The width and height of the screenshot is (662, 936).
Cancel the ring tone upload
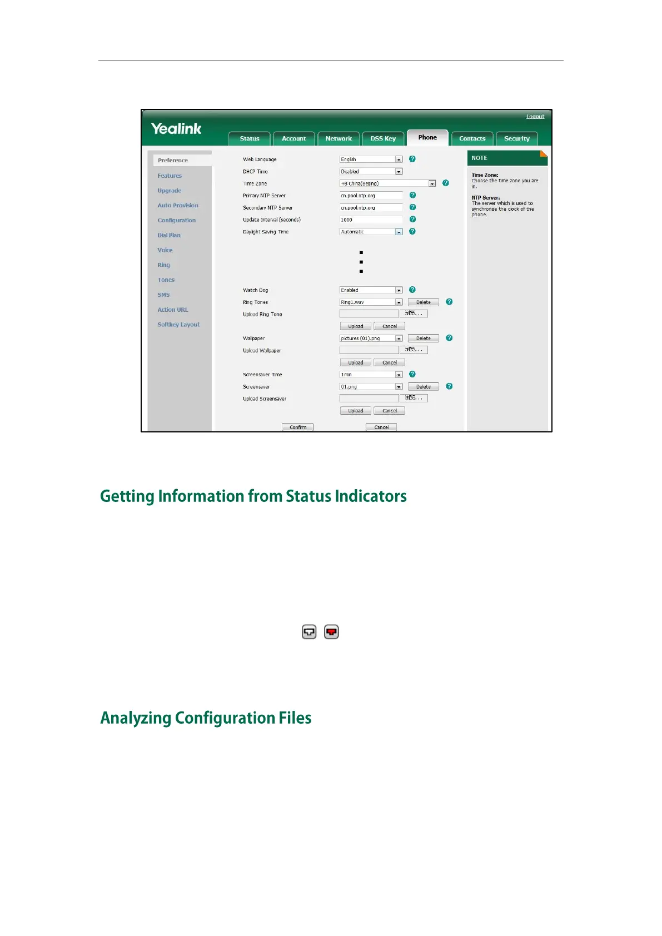click(390, 326)
